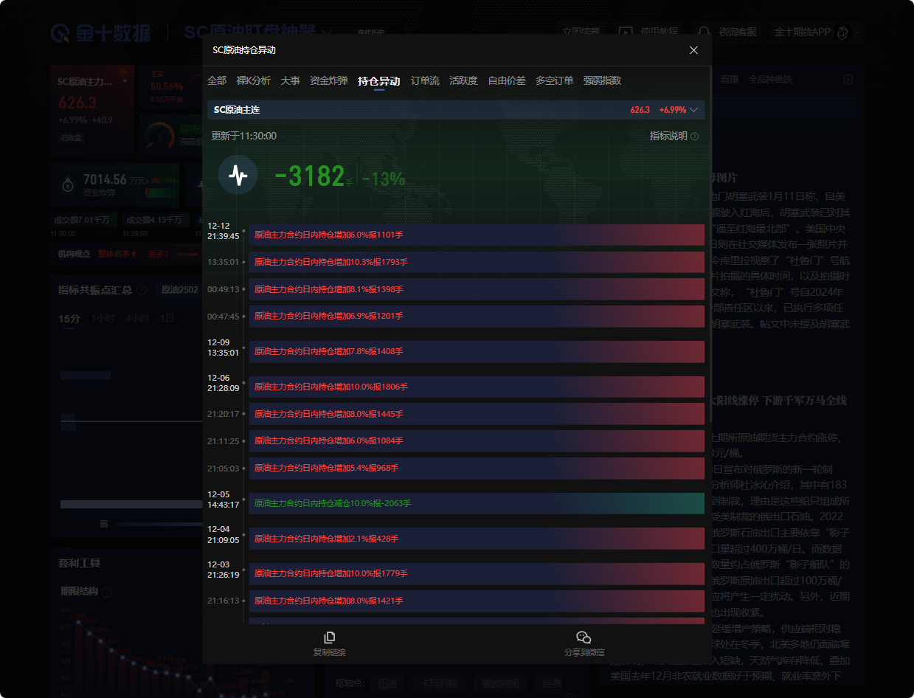Click the row 持仓增加6.0%报1101手
Image resolution: width=914 pixels, height=698 pixels.
coord(477,235)
